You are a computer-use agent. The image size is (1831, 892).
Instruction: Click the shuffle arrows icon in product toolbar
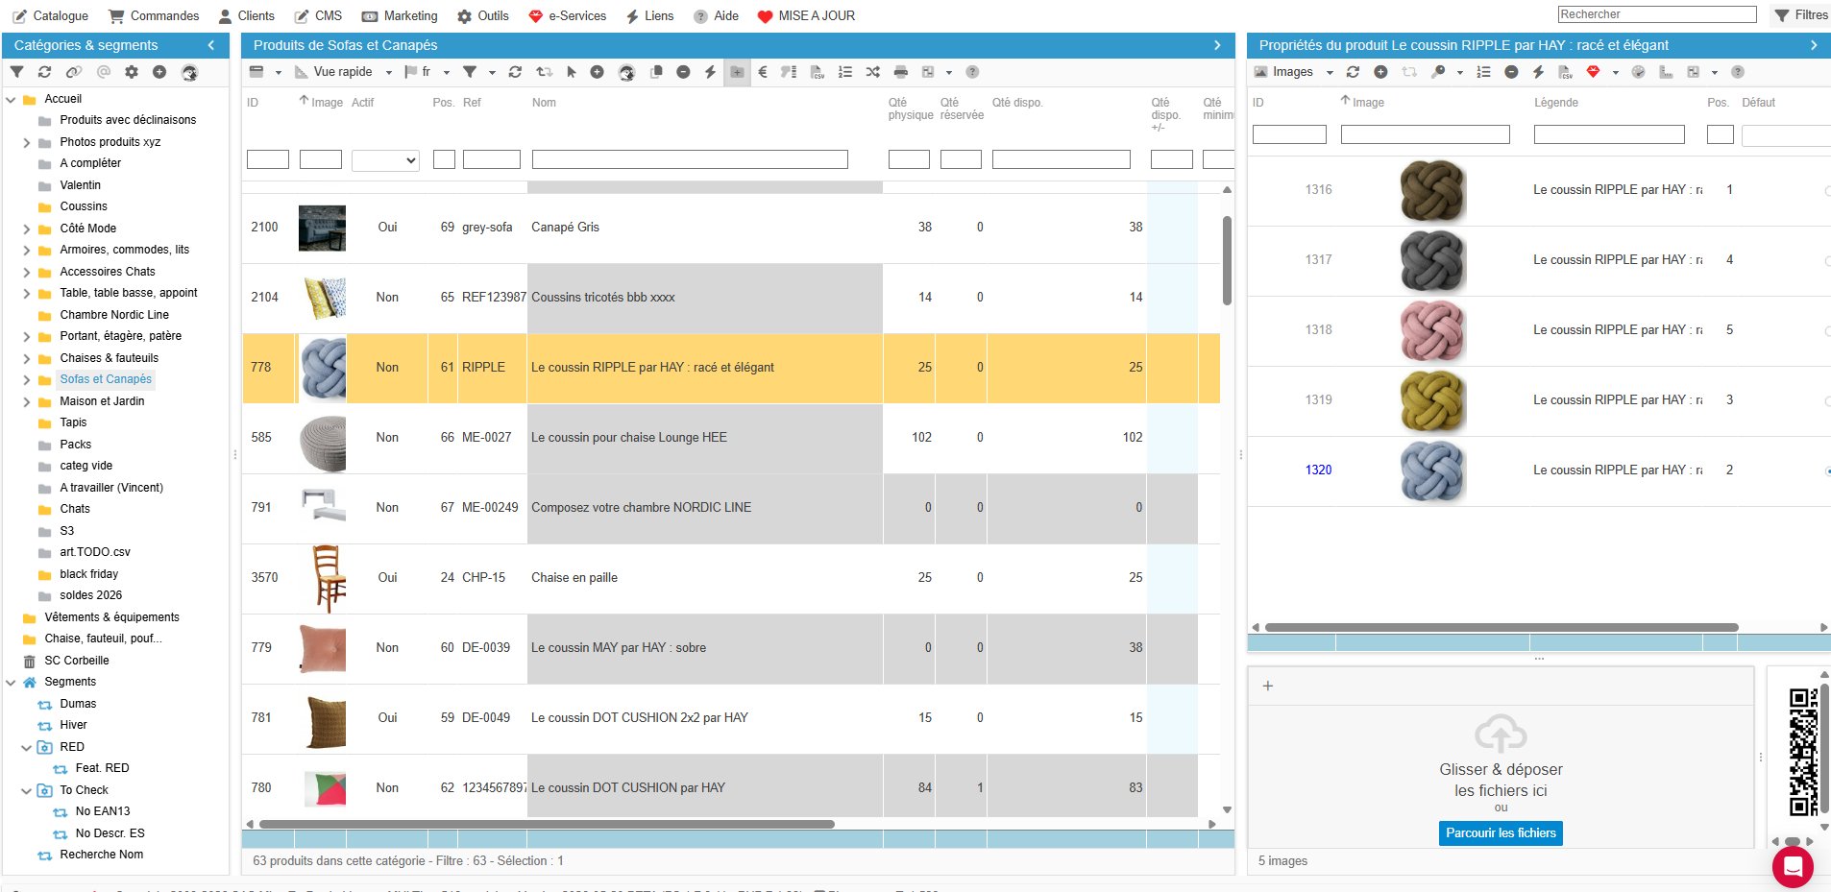pos(872,72)
